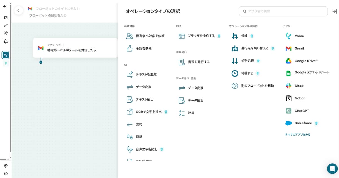Open the Gmail trigger card on canvas
Viewport: 339px width, 178px height.
coord(75,48)
